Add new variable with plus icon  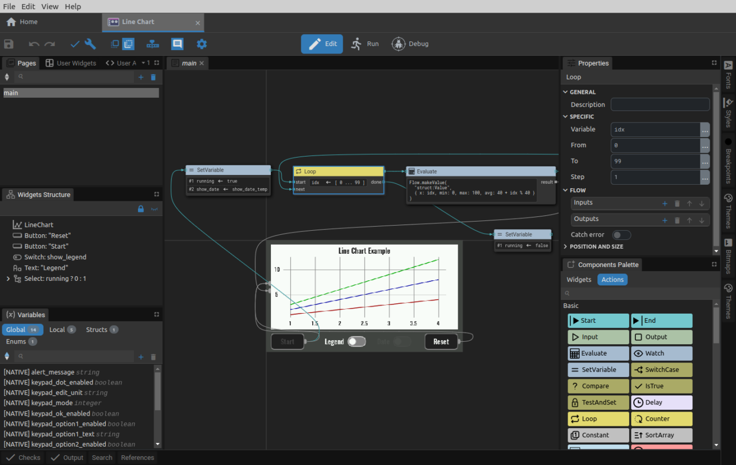coord(141,357)
